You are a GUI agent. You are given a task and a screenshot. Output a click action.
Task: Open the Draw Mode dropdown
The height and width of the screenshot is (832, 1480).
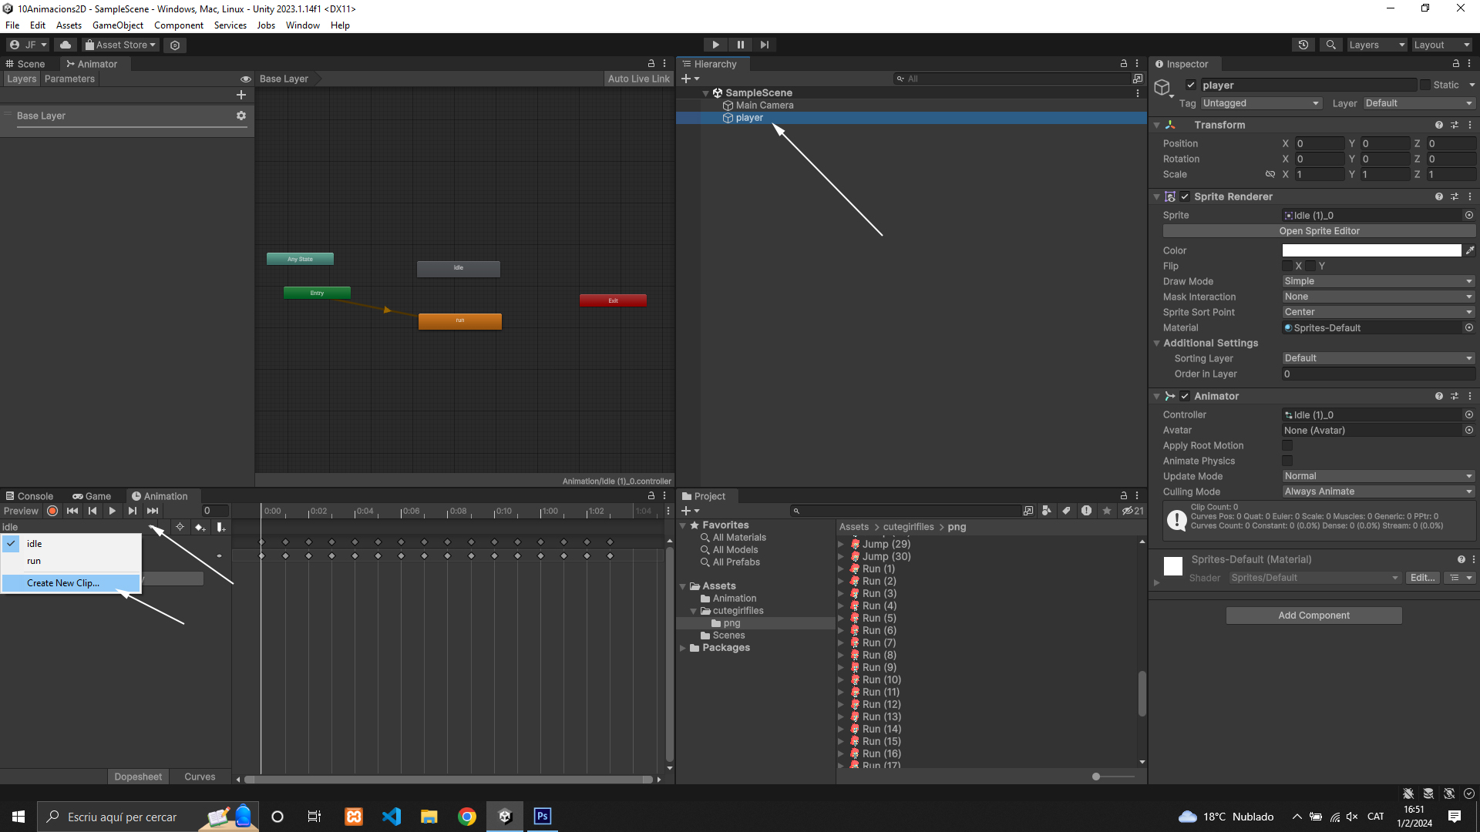click(1378, 281)
